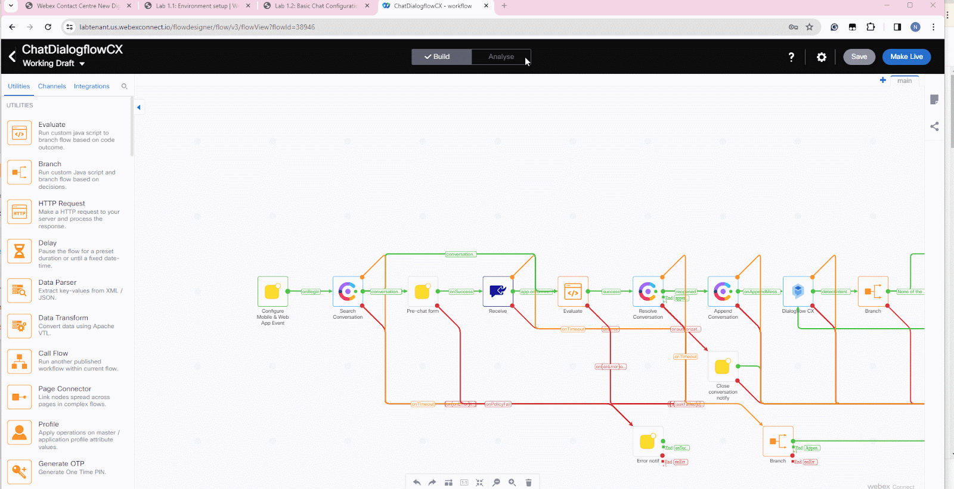Image resolution: width=954 pixels, height=489 pixels.
Task: Add a new flow tab with plus
Action: pyautogui.click(x=883, y=80)
